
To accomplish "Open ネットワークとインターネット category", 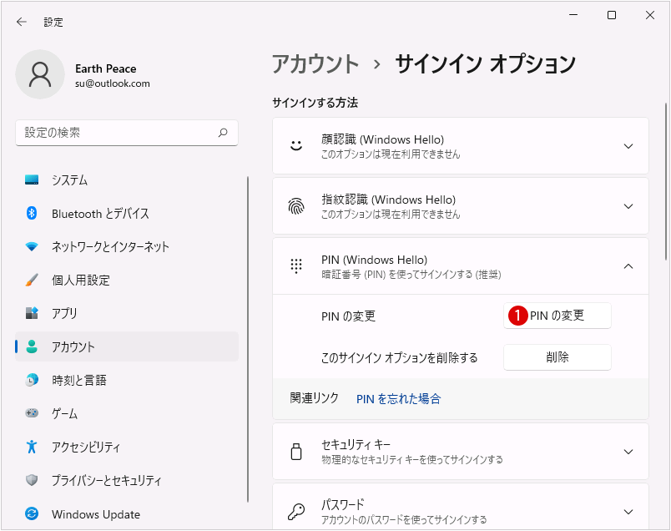I will pos(127,246).
